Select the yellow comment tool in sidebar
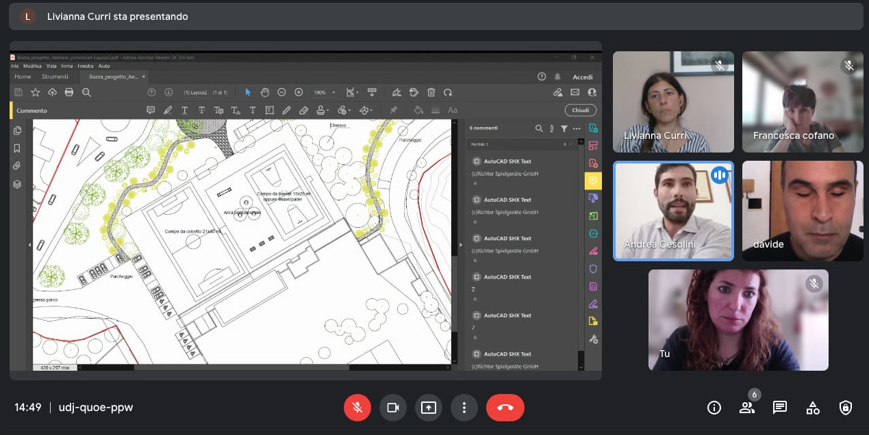This screenshot has height=435, width=869. (x=592, y=181)
